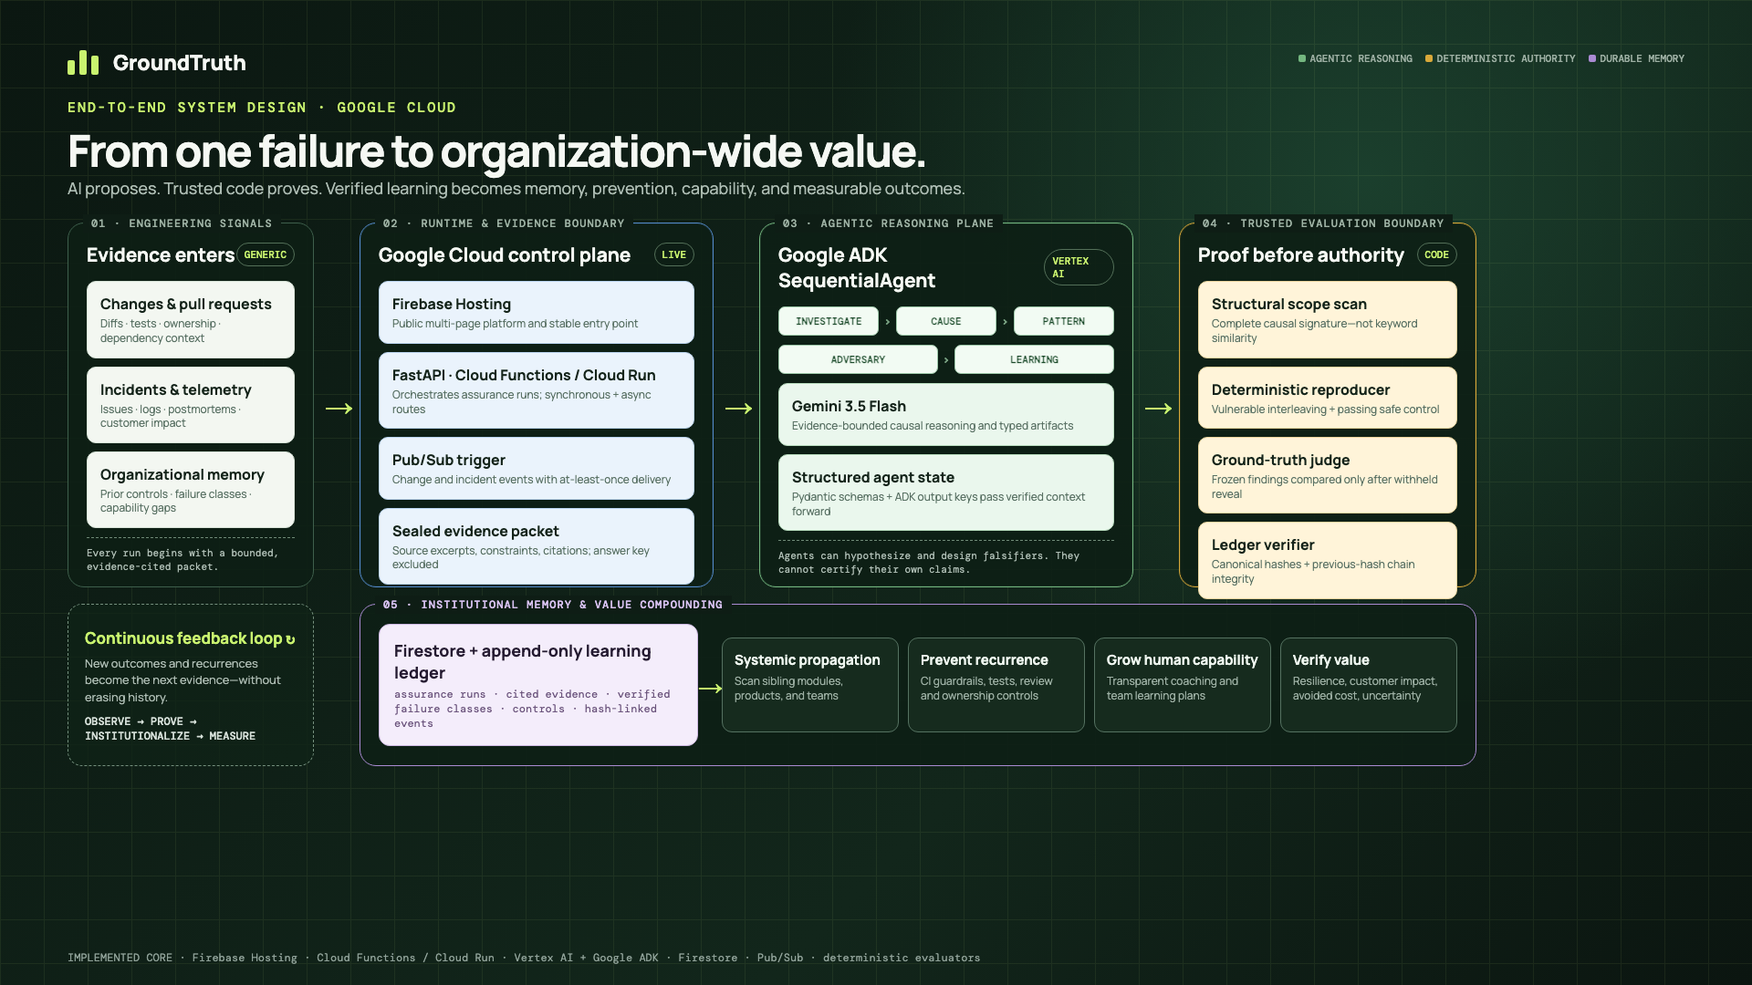Open the Organizational memory card

coord(191,490)
